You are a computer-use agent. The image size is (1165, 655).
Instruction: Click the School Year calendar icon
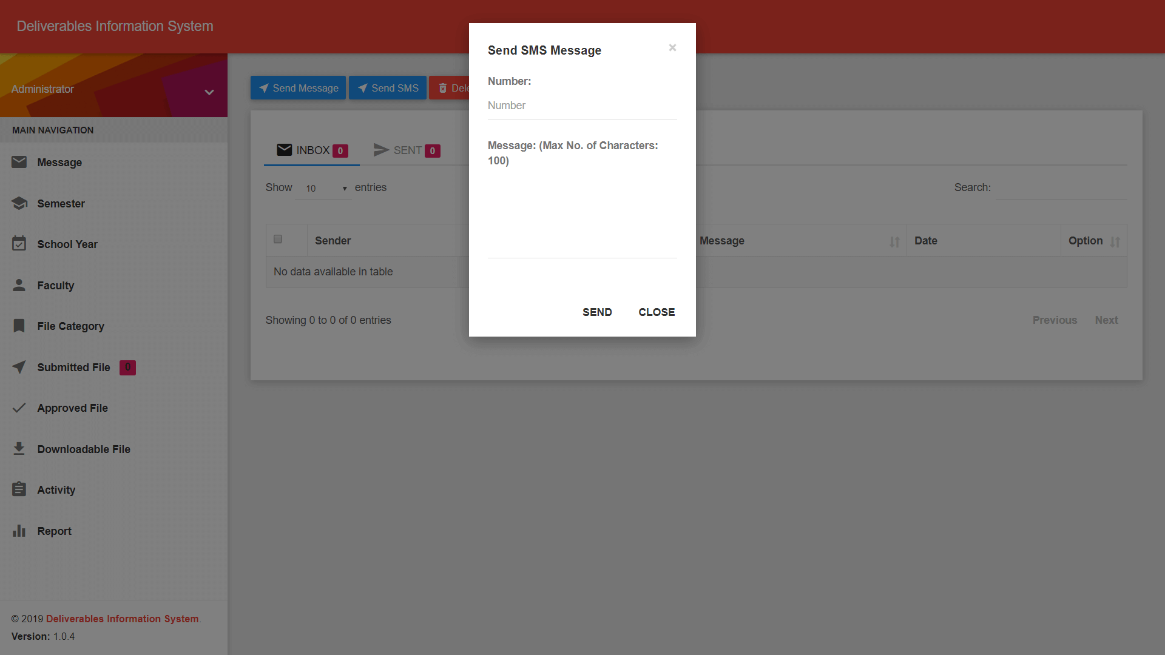point(18,244)
